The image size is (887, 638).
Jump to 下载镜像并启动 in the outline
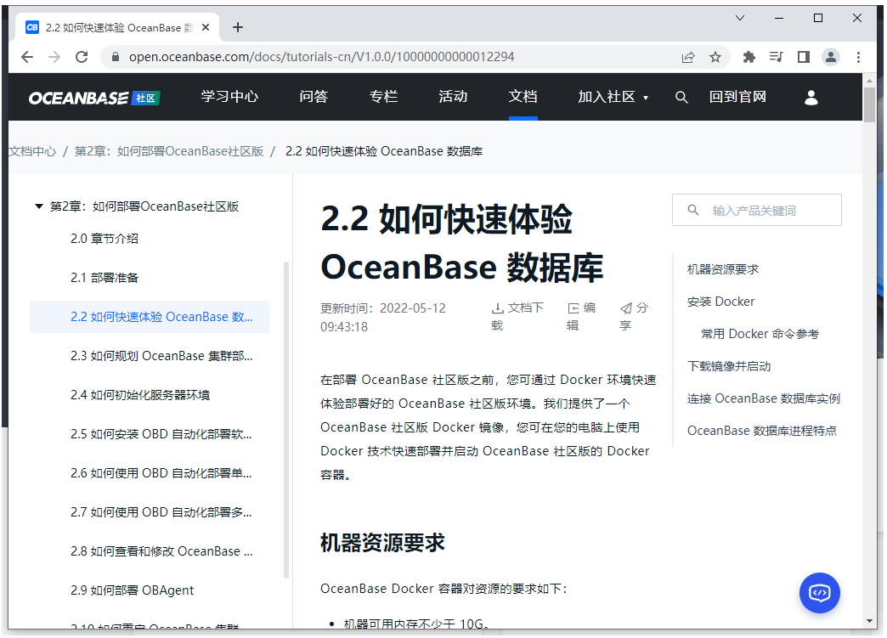tap(729, 366)
